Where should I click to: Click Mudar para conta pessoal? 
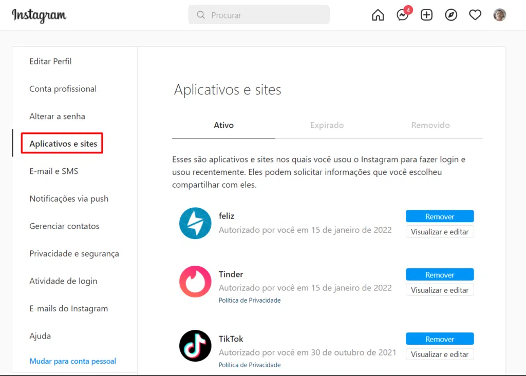[72, 361]
